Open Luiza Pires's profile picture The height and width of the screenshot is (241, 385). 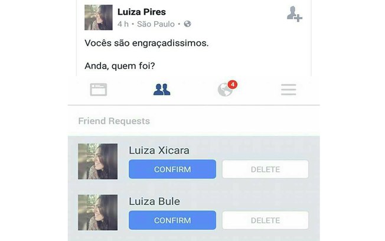(99, 18)
